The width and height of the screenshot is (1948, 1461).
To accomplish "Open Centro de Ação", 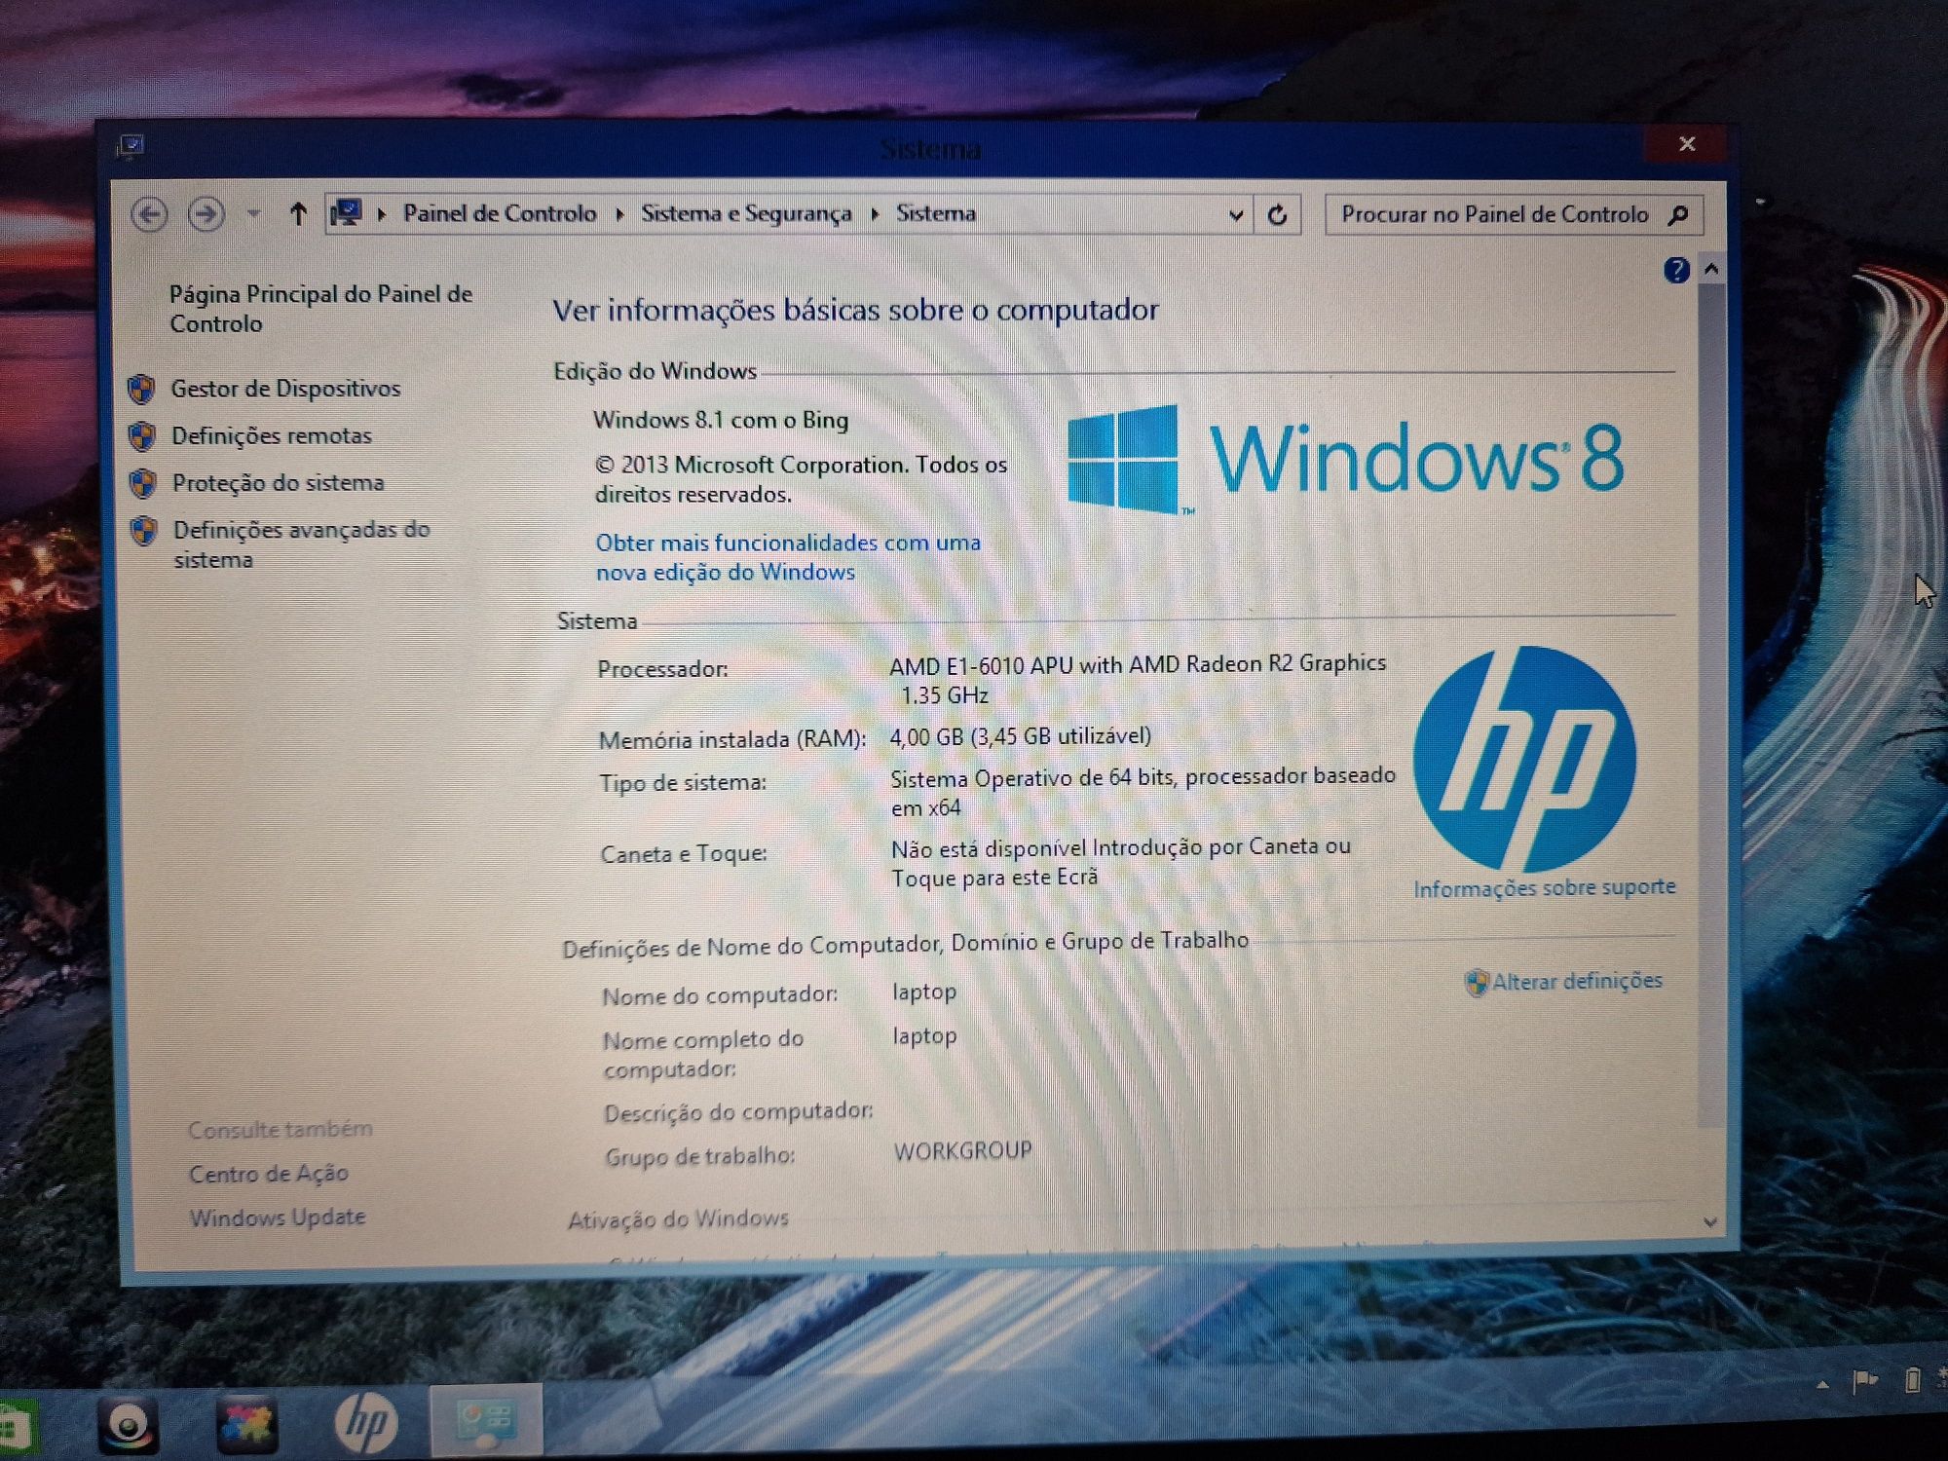I will [x=269, y=1174].
